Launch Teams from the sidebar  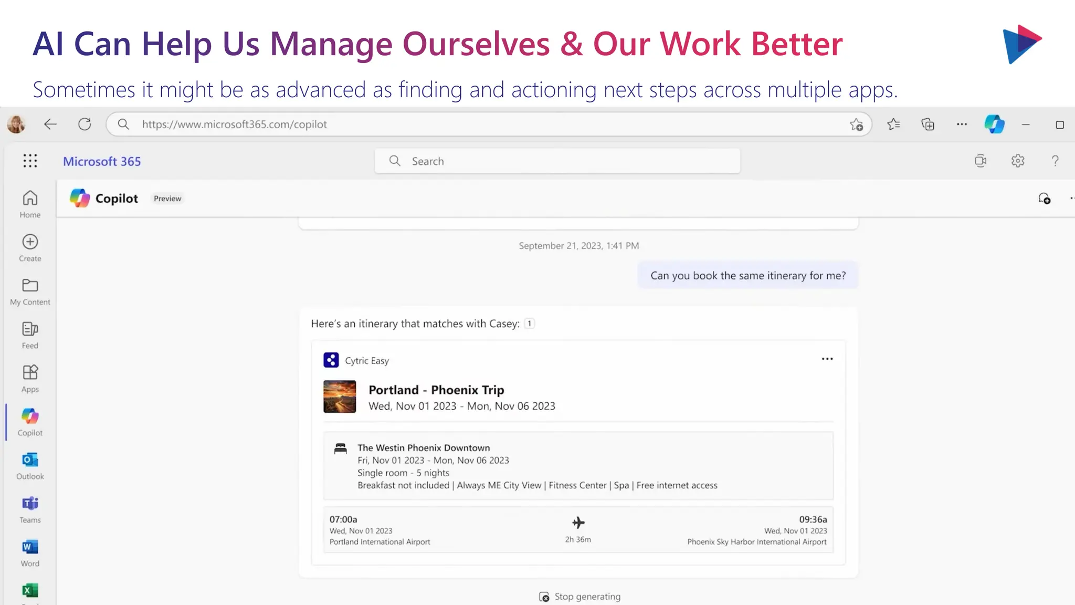[30, 509]
